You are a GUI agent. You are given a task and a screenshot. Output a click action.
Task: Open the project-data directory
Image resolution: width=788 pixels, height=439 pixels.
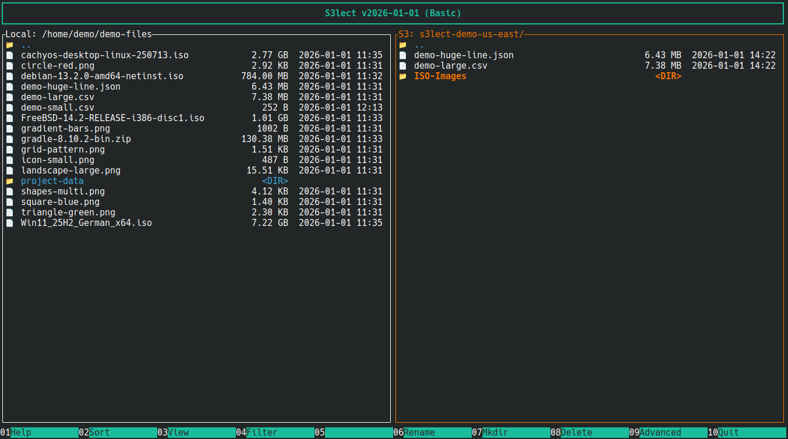pyautogui.click(x=52, y=180)
